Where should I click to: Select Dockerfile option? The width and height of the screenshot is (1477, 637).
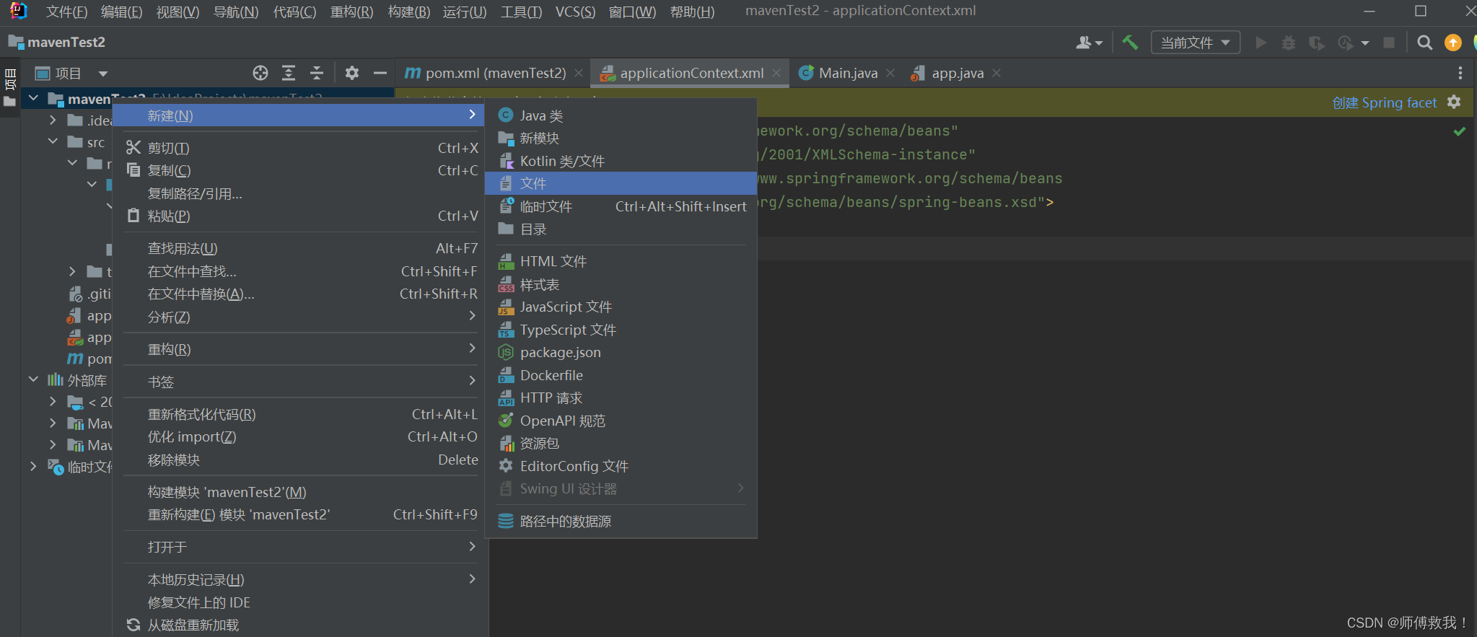pos(621,375)
